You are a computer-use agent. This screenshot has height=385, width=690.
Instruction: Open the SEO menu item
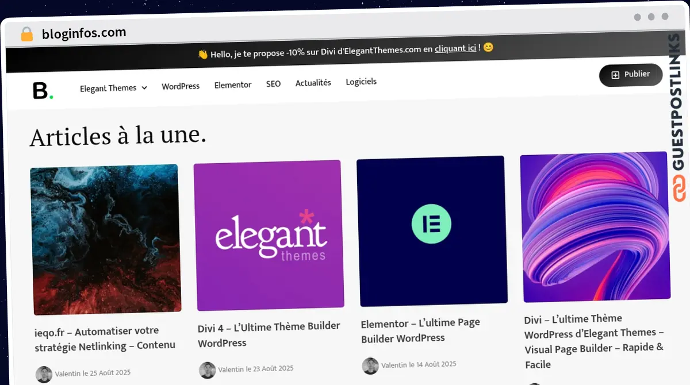[x=273, y=84]
